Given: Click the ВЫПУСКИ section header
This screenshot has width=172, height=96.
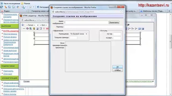Looking at the screenshot, I should point(10,26).
